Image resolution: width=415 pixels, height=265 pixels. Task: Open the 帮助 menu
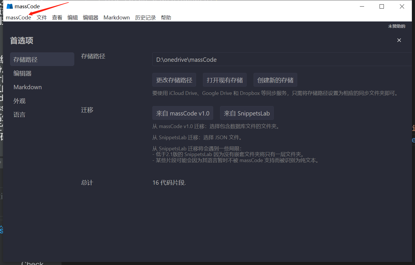166,17
